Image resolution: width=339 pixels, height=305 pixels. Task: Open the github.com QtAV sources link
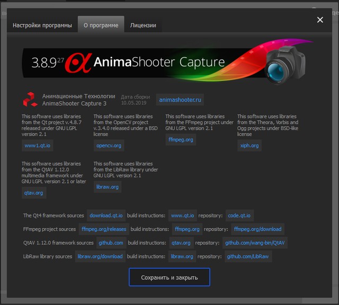[x=111, y=243]
